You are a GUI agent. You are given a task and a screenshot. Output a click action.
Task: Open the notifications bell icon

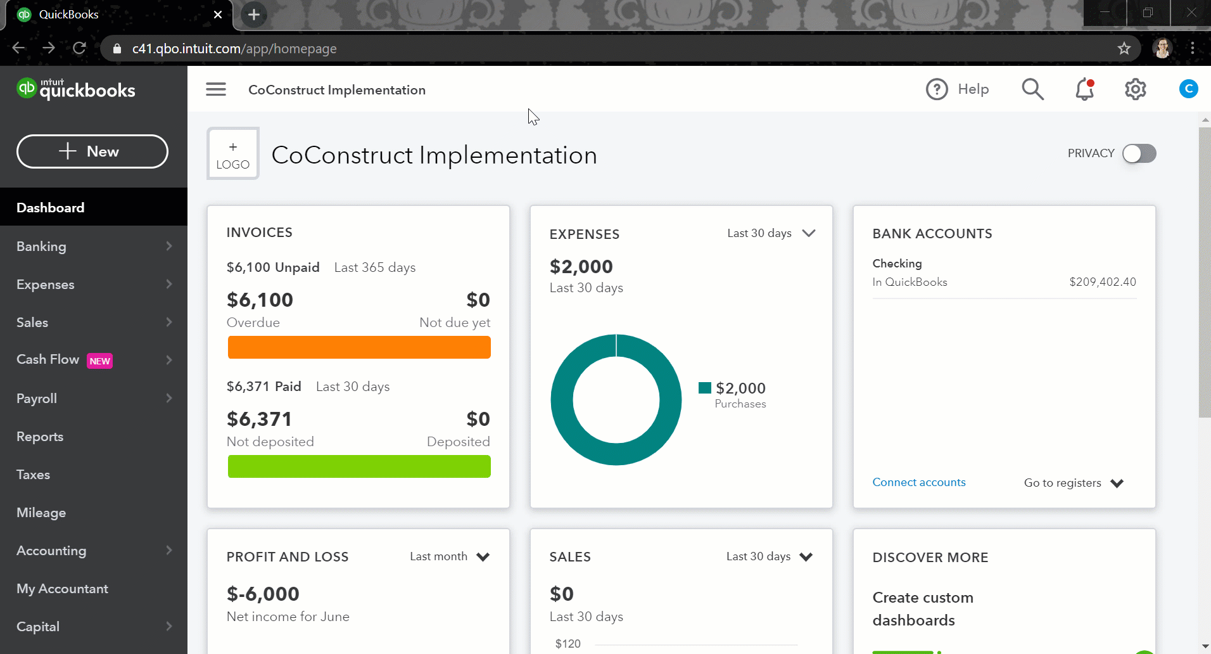(1085, 89)
